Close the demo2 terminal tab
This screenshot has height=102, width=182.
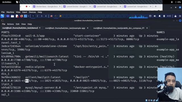(40, 28)
